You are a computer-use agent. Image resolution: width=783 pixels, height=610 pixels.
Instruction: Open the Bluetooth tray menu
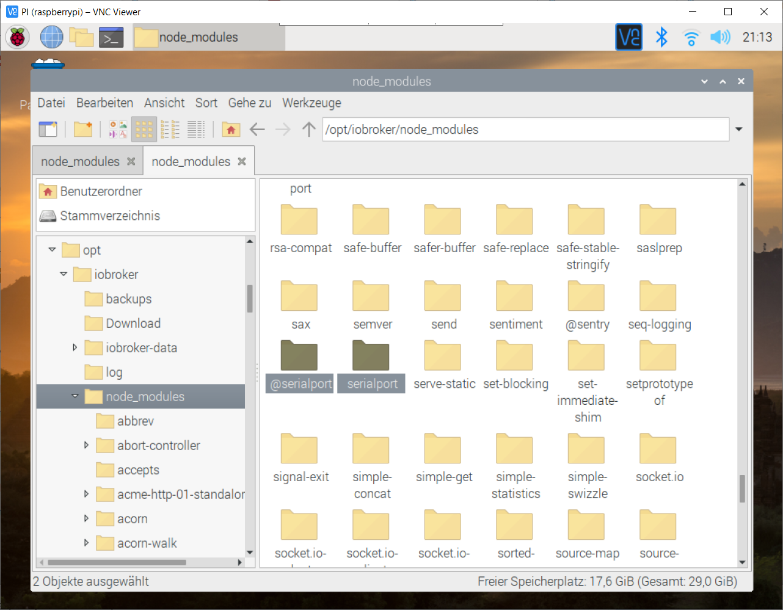click(661, 37)
